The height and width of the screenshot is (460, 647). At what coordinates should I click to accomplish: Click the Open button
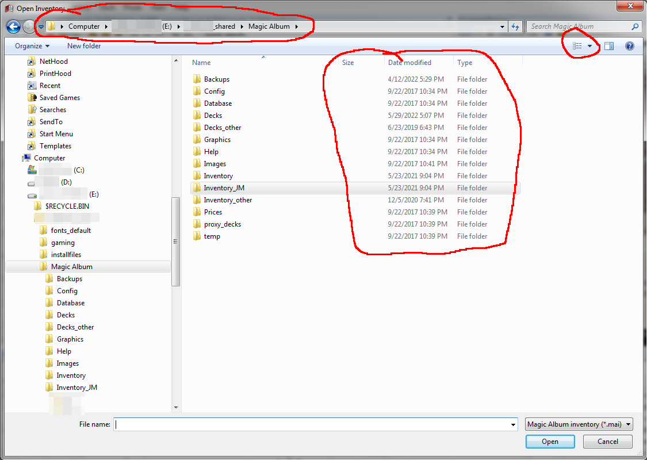coord(550,442)
